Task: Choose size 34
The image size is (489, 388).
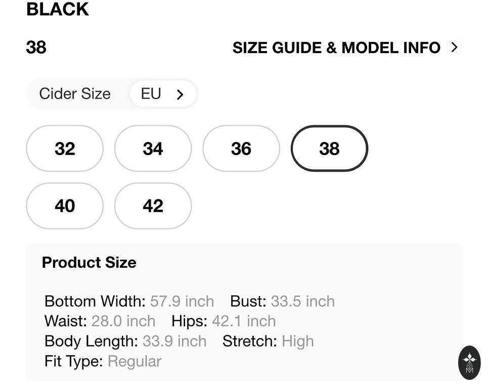Action: [153, 149]
